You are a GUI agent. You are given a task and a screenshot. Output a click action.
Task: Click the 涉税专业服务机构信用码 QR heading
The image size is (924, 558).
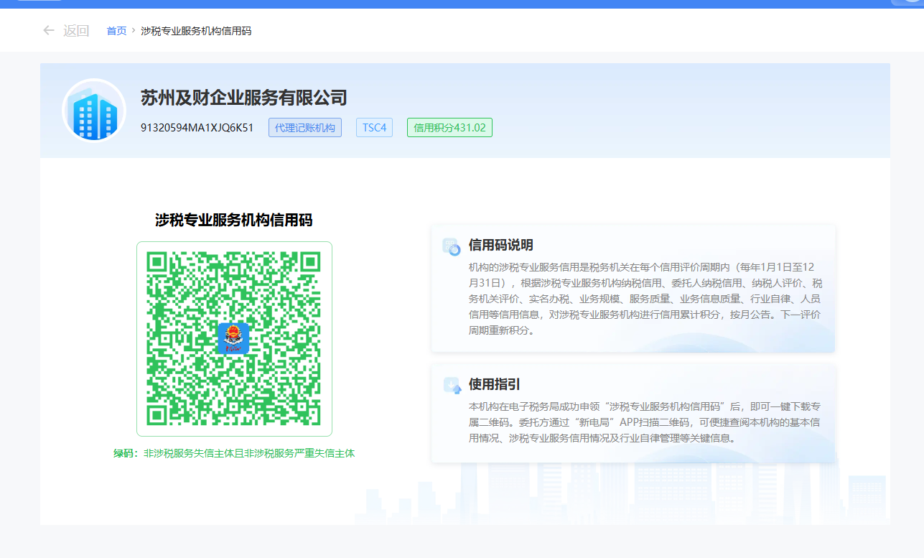[x=234, y=220]
